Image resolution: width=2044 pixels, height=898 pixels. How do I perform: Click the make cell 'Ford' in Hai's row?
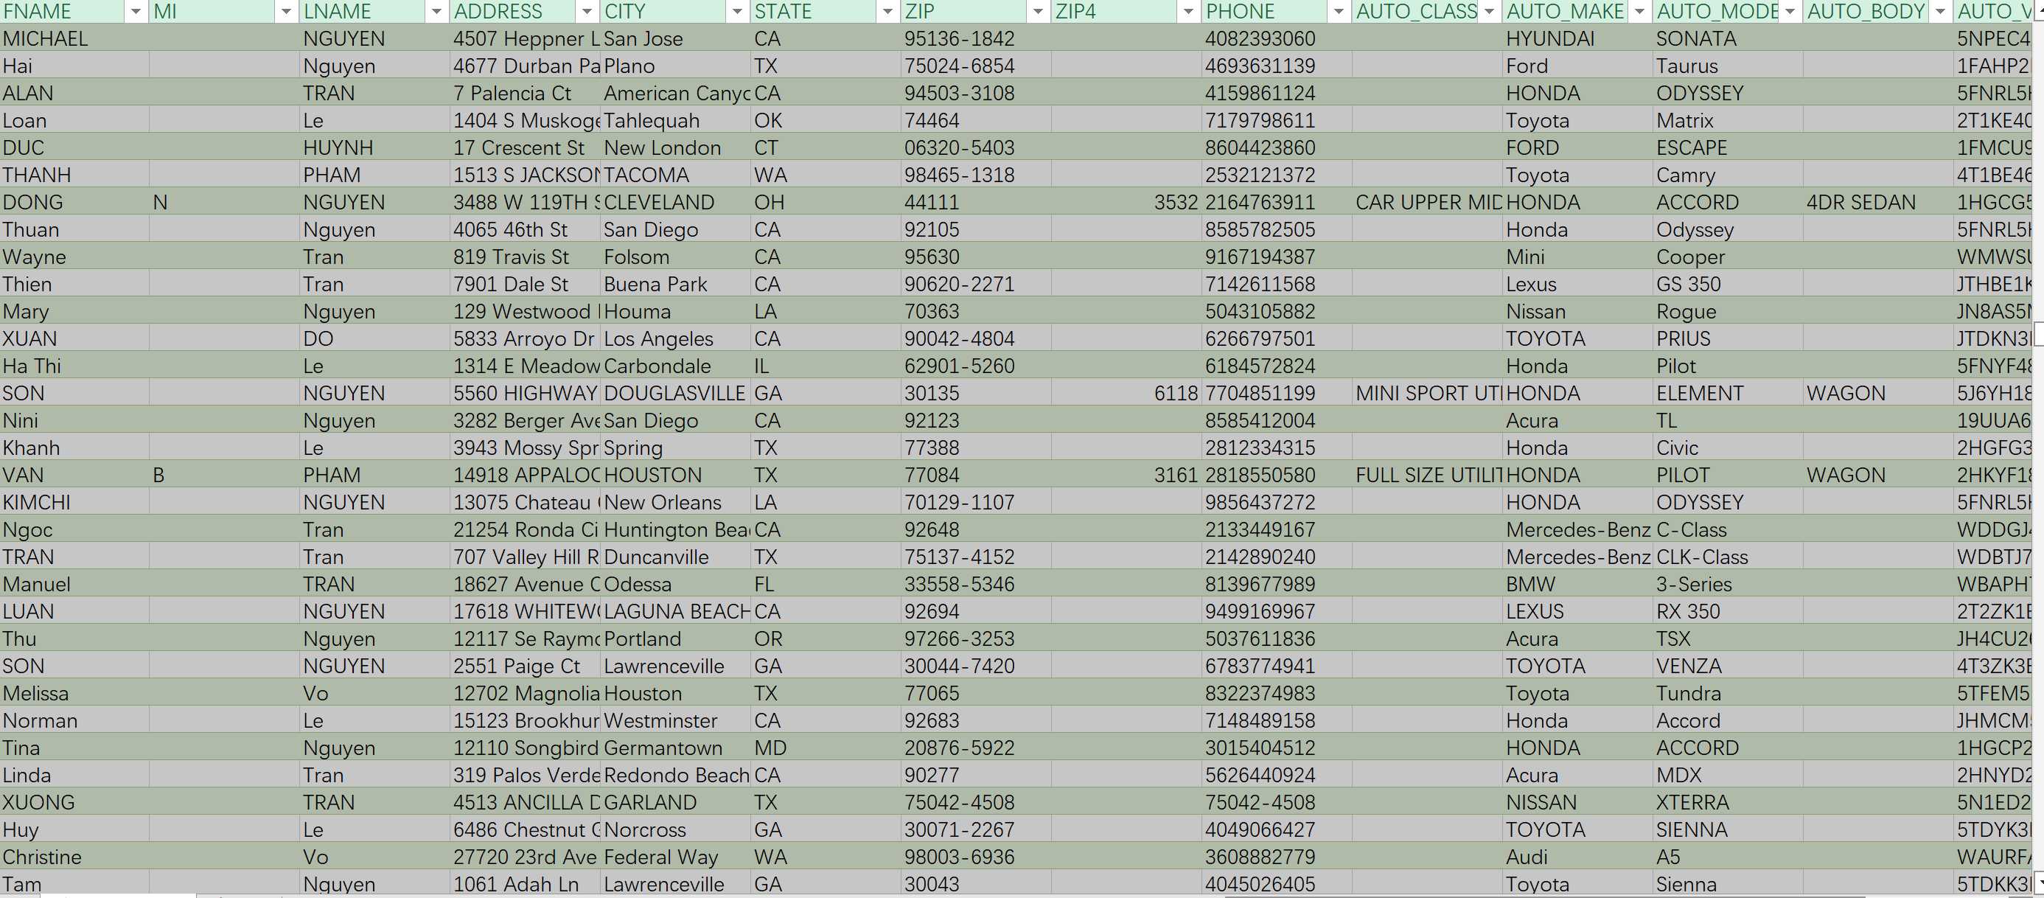(x=1577, y=66)
